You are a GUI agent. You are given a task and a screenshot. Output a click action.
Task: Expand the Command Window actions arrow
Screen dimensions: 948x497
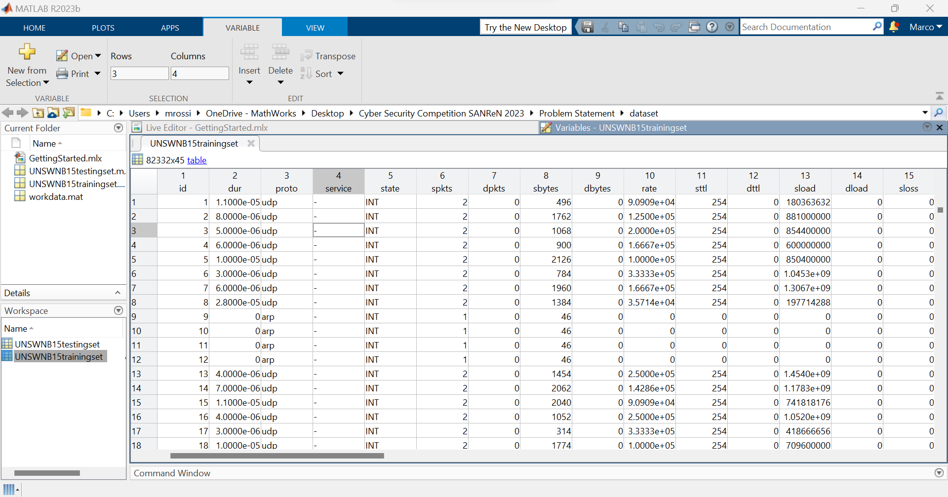(x=939, y=473)
